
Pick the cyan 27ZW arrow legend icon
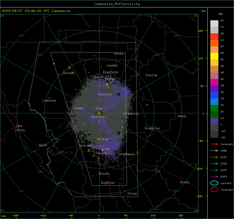pos(214,164)
